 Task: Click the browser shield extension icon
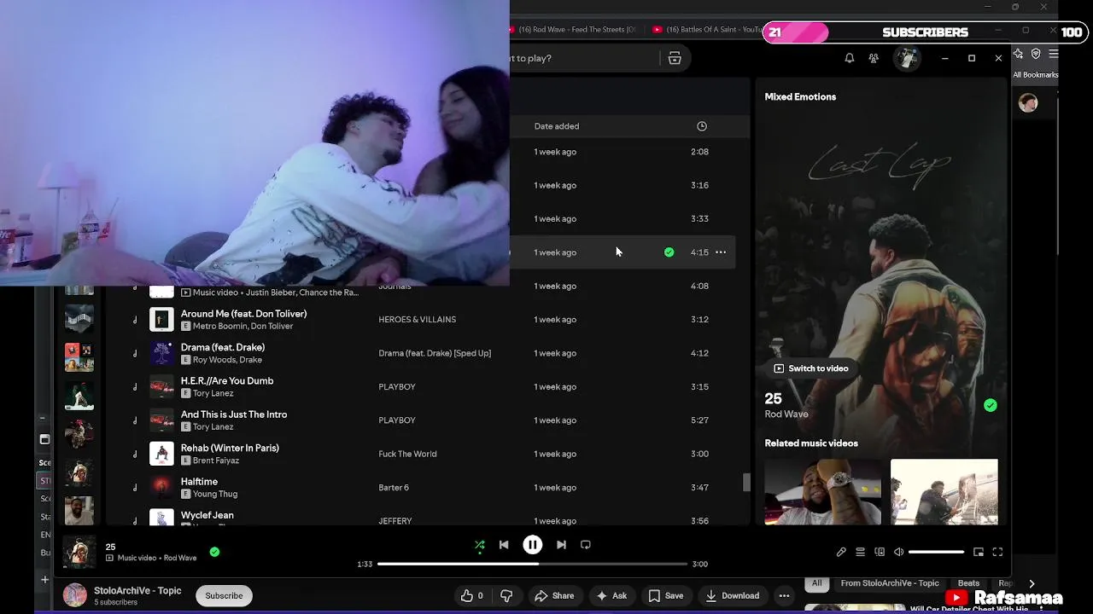click(x=1036, y=54)
